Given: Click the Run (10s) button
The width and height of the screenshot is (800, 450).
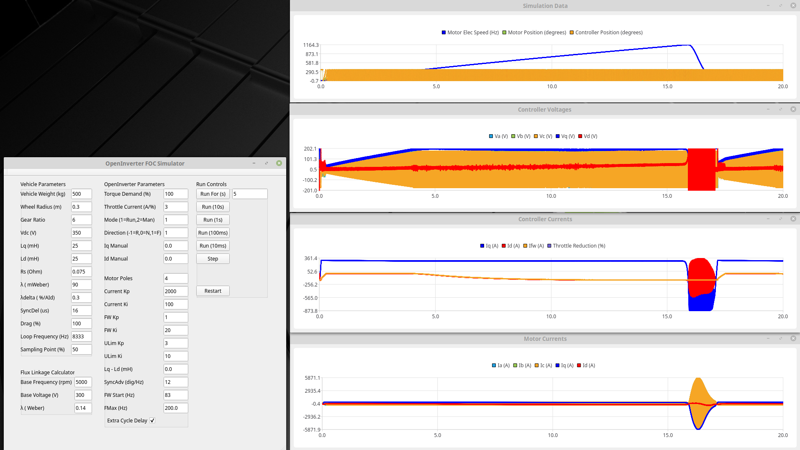Looking at the screenshot, I should point(213,207).
